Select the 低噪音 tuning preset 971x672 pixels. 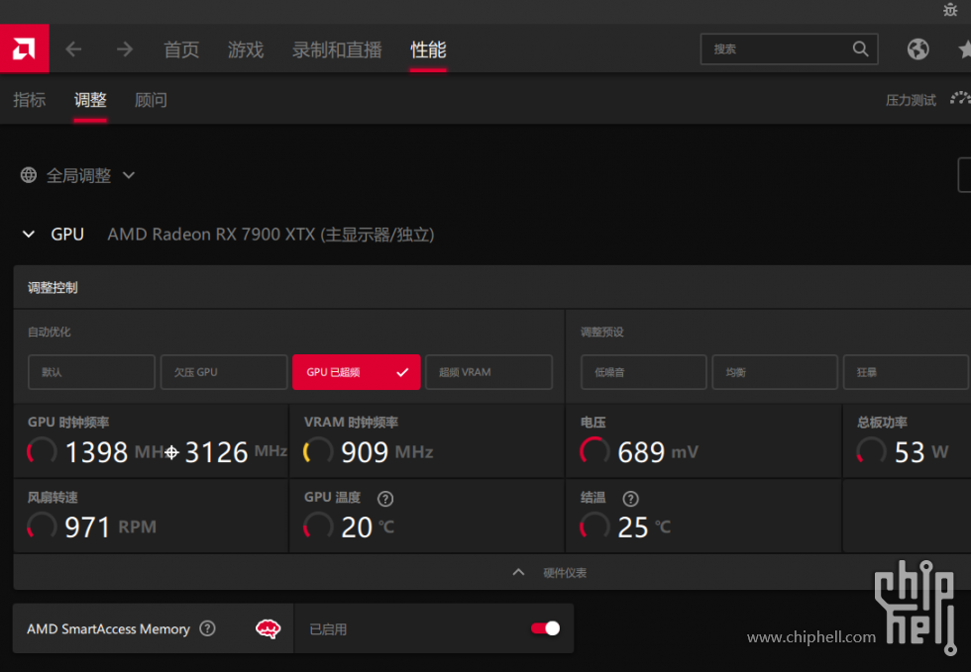(x=643, y=372)
